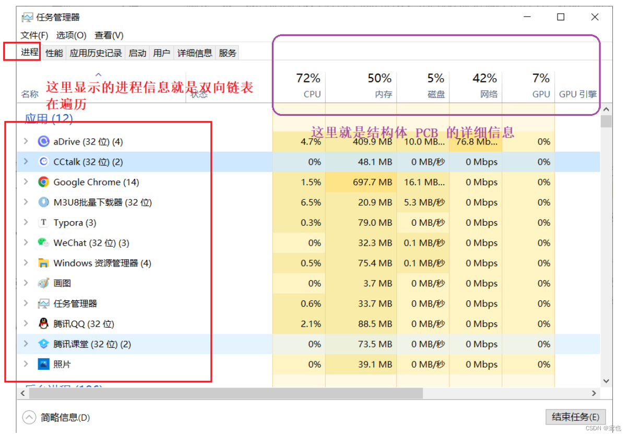Switch to the 服务 tab
629x436 pixels.
(x=228, y=53)
